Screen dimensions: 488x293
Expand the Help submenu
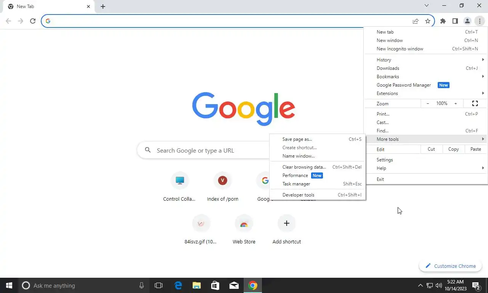[x=425, y=168]
